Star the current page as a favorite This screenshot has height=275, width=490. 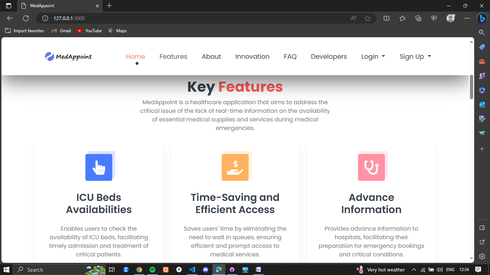368,18
